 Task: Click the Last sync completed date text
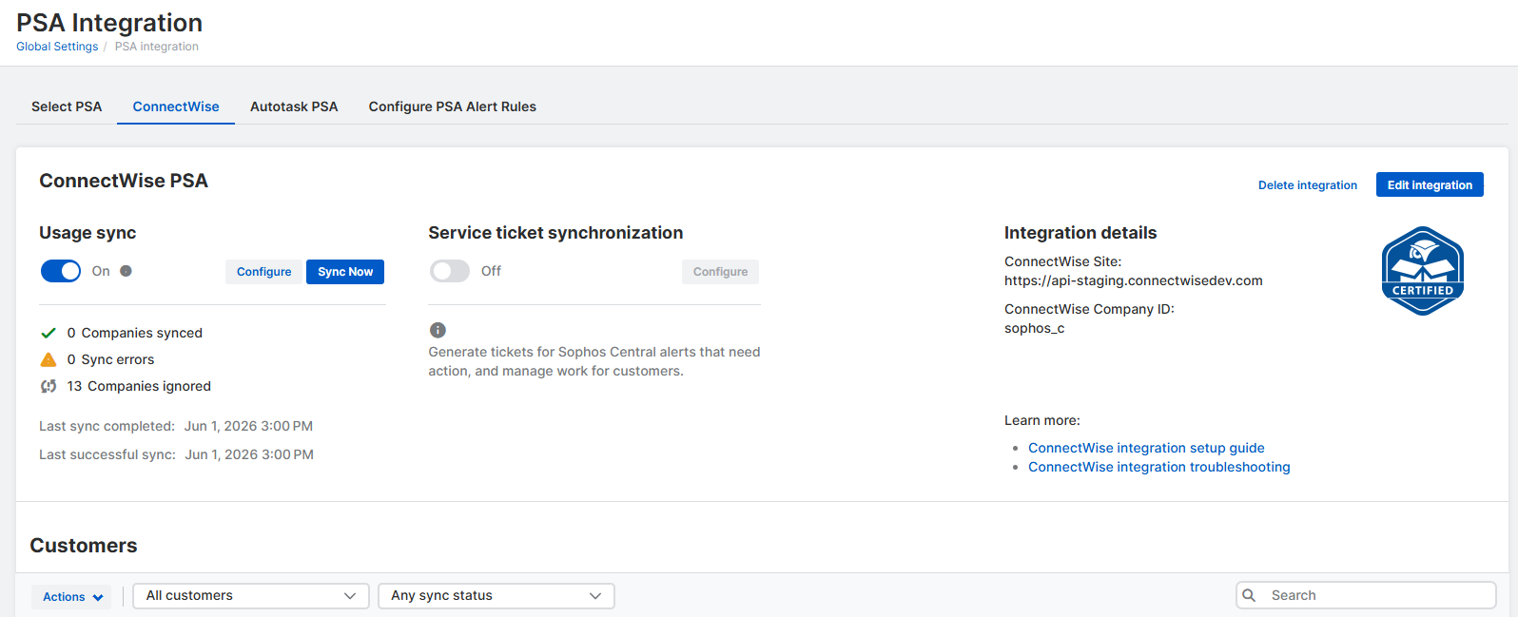point(248,426)
